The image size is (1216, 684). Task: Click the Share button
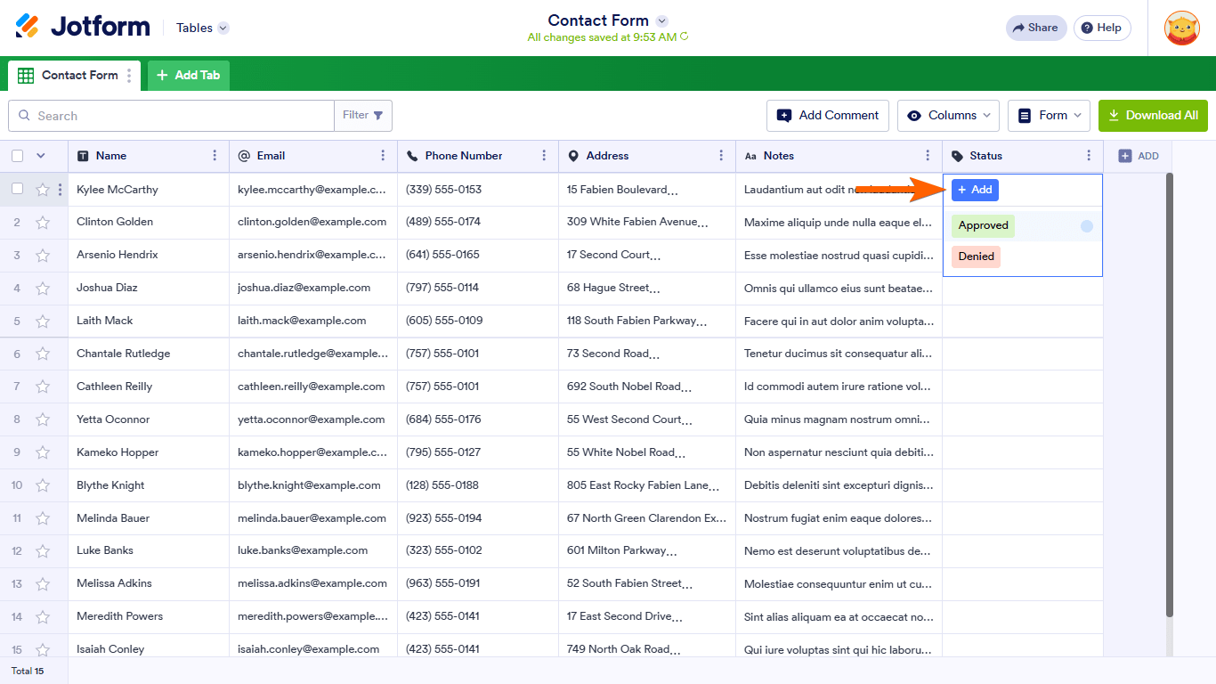[x=1036, y=28]
